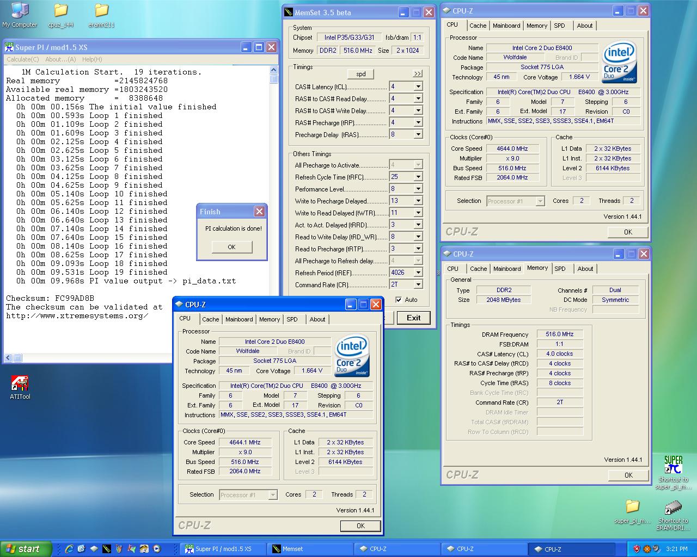The height and width of the screenshot is (557, 697).
Task: Switch to Memset via taskbar button
Action: point(310,549)
